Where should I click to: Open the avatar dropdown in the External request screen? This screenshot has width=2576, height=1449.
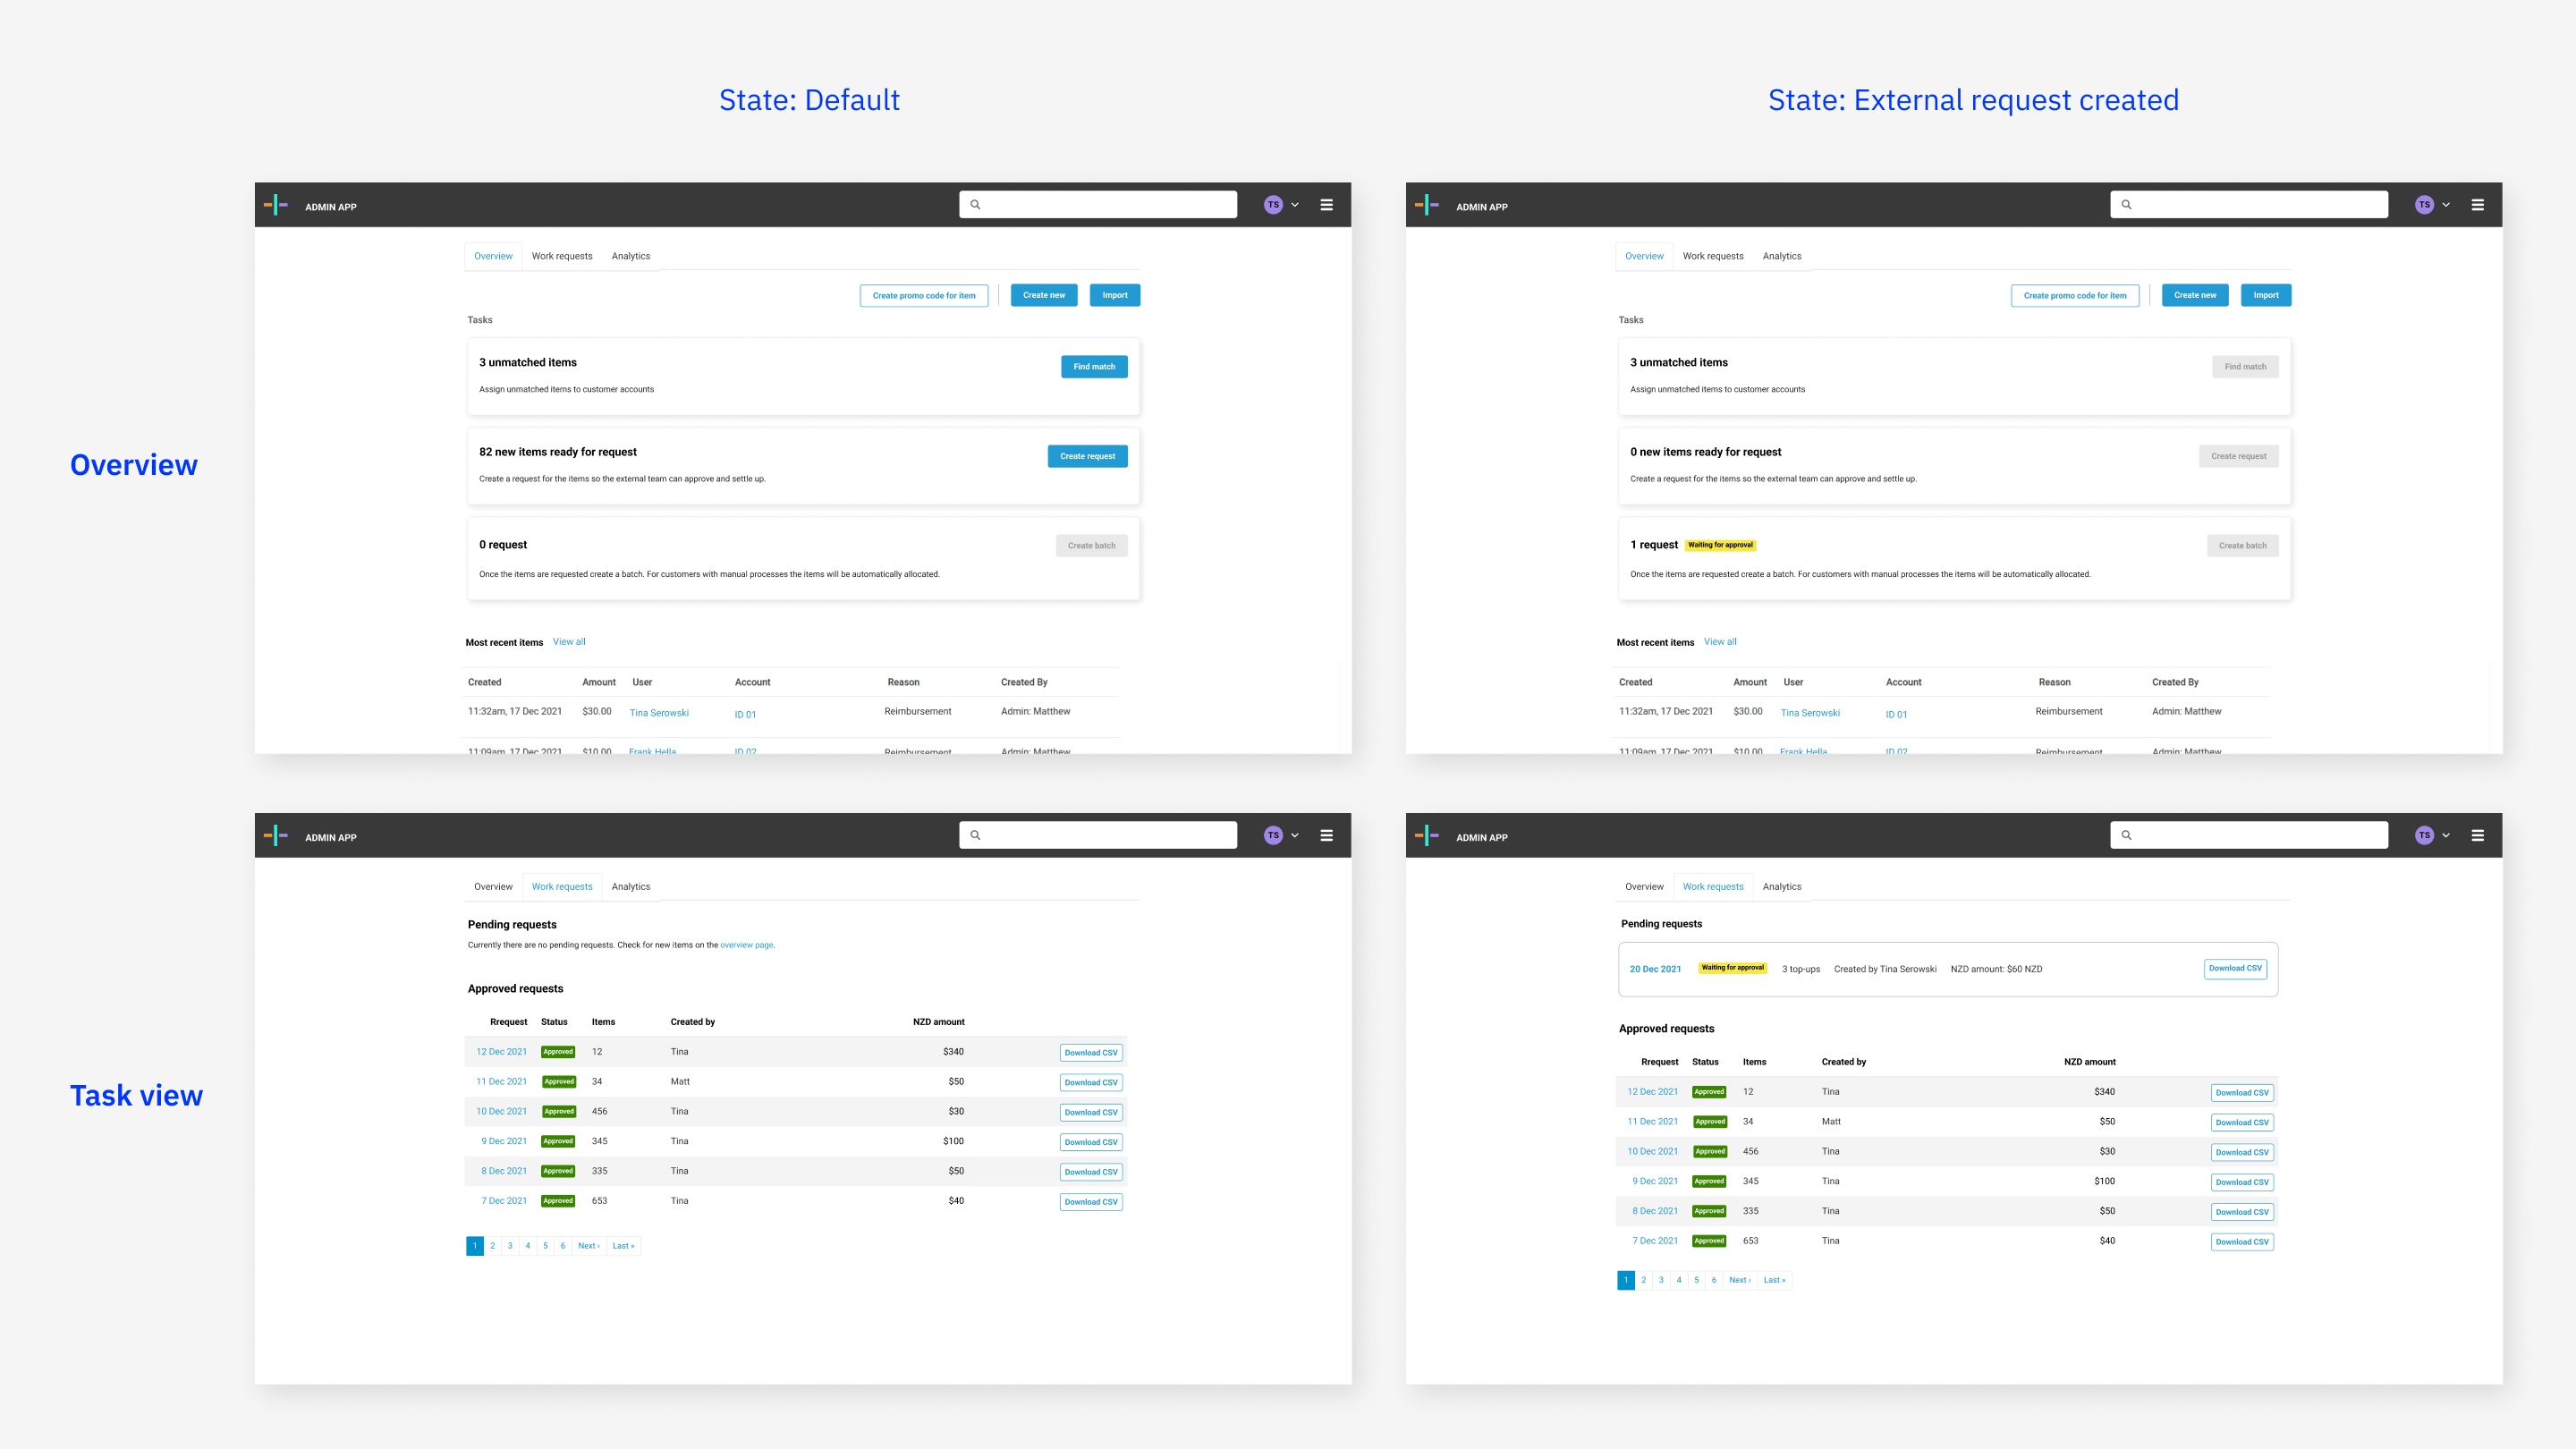point(2446,204)
